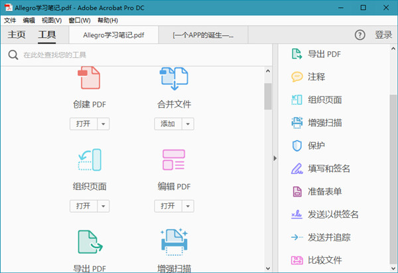Click the 合并文件 tool icon
The height and width of the screenshot is (273, 398).
click(x=174, y=78)
